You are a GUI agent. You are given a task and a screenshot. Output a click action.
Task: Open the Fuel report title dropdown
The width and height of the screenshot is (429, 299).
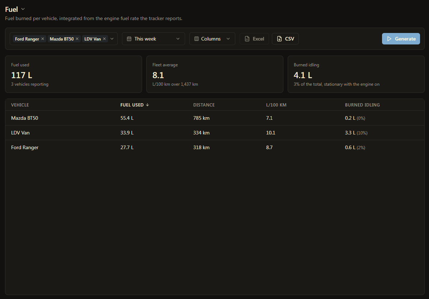[23, 9]
